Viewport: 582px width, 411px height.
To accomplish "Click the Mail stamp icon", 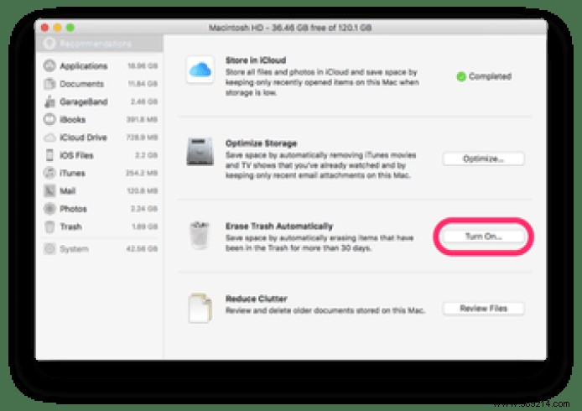I will point(49,191).
